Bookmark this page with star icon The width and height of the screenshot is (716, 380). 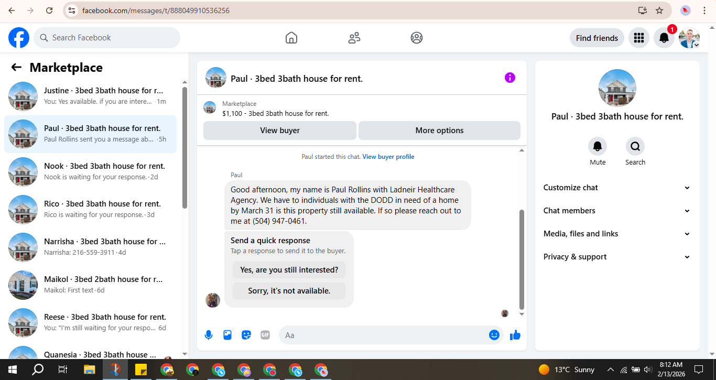tap(659, 10)
